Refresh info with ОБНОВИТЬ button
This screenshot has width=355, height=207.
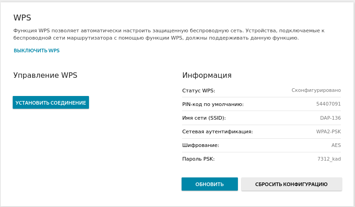tap(210, 184)
